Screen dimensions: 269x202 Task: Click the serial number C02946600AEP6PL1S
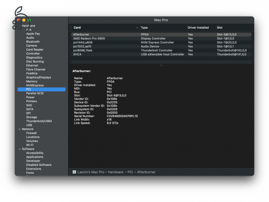tap(122, 116)
